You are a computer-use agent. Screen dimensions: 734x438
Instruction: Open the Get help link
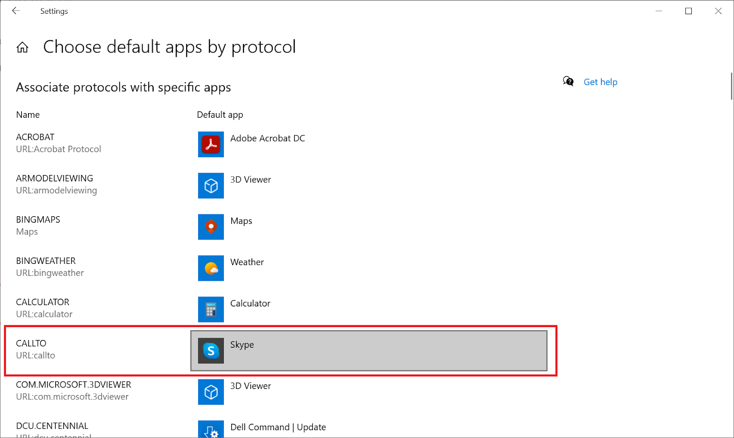601,82
